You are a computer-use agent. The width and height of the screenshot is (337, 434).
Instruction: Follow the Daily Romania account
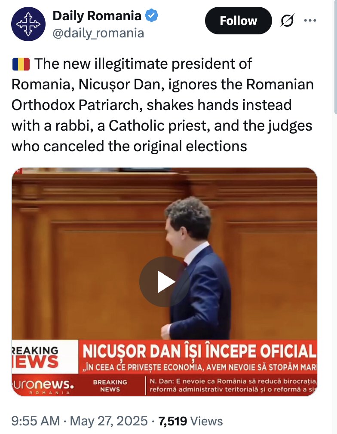click(x=239, y=21)
